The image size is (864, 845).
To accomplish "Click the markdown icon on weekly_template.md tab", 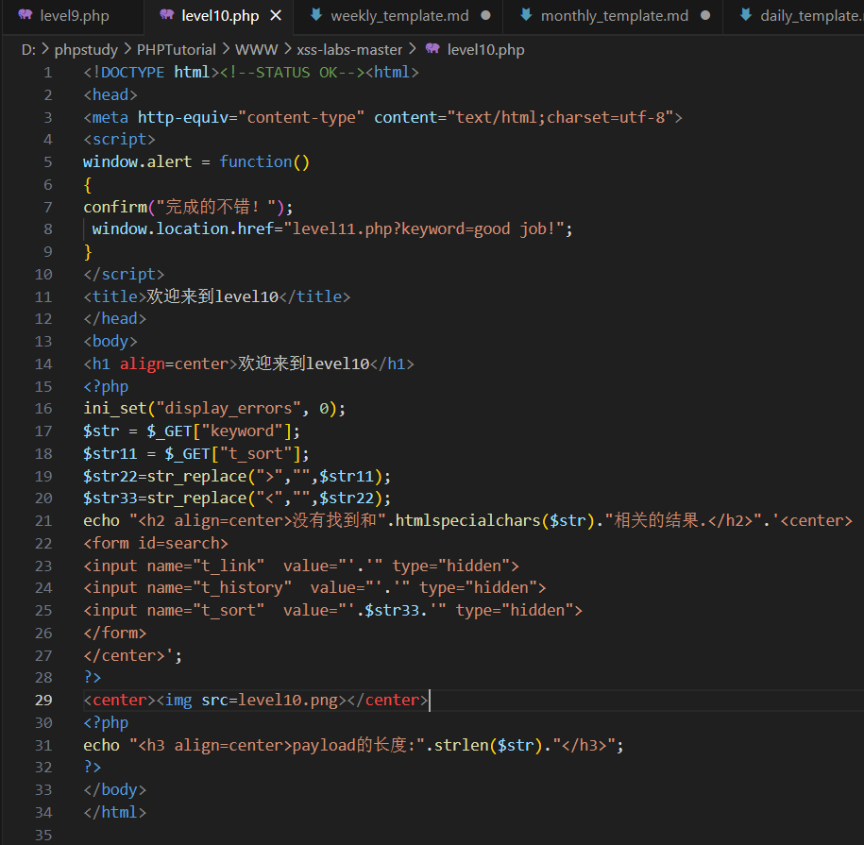I will (x=316, y=15).
